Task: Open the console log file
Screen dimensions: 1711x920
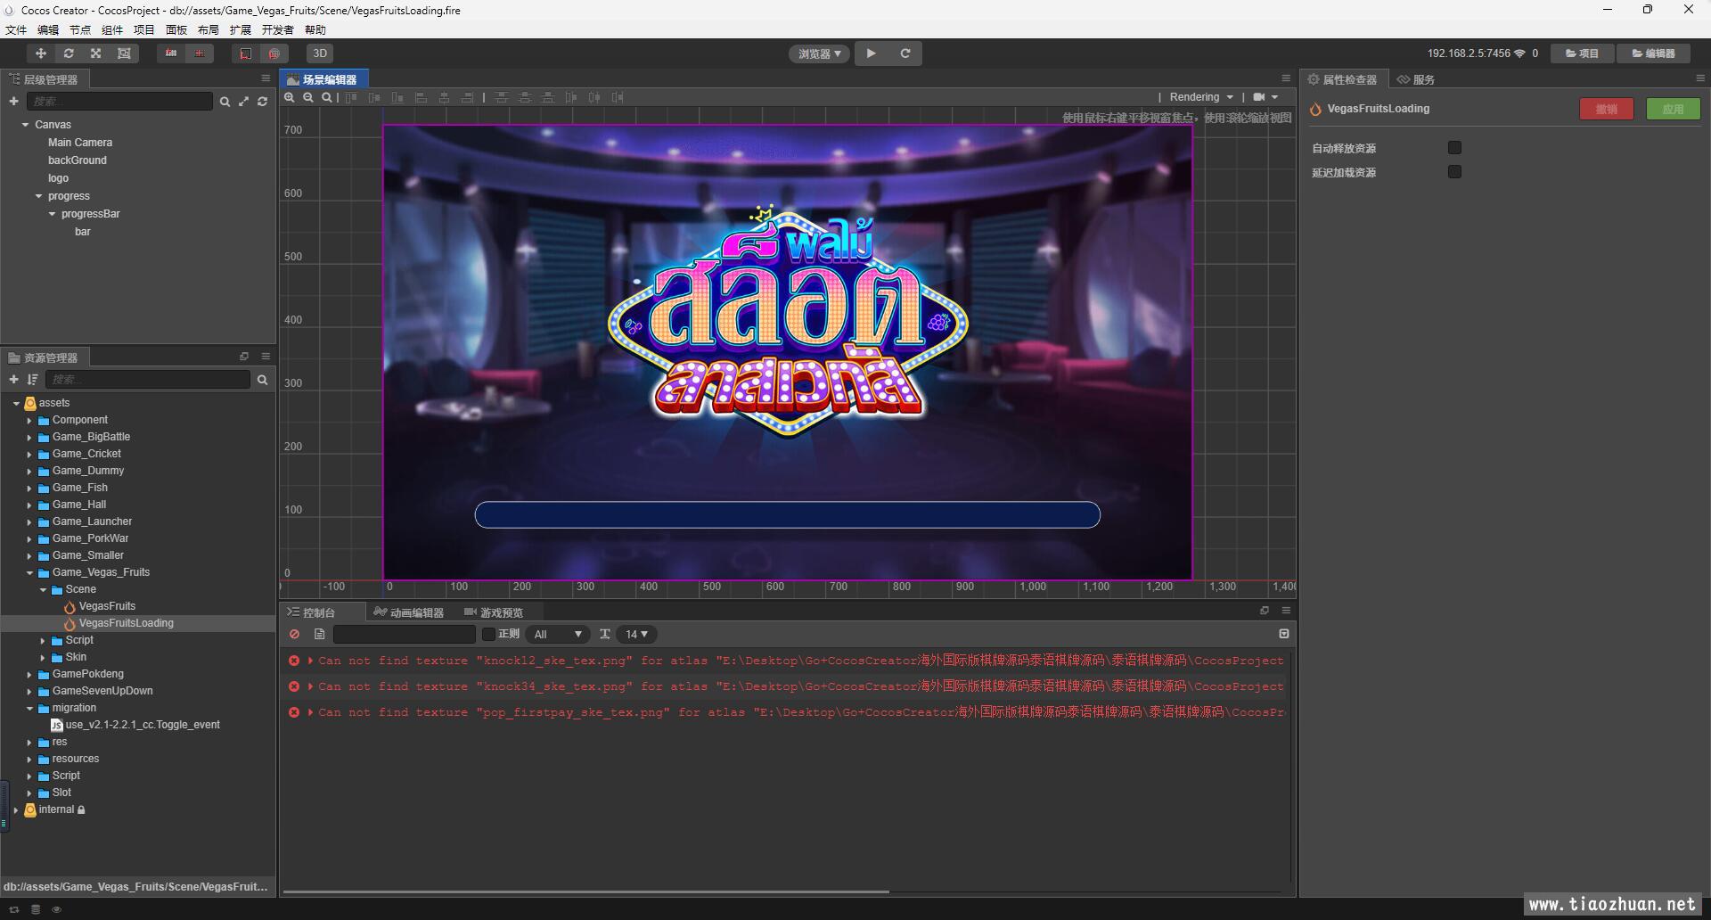Action: (x=319, y=634)
